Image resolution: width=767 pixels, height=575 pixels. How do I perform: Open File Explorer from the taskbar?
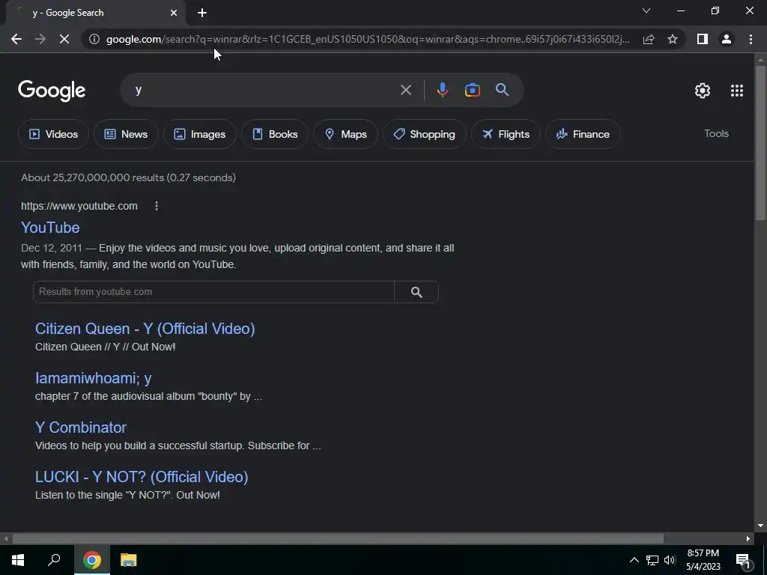128,560
